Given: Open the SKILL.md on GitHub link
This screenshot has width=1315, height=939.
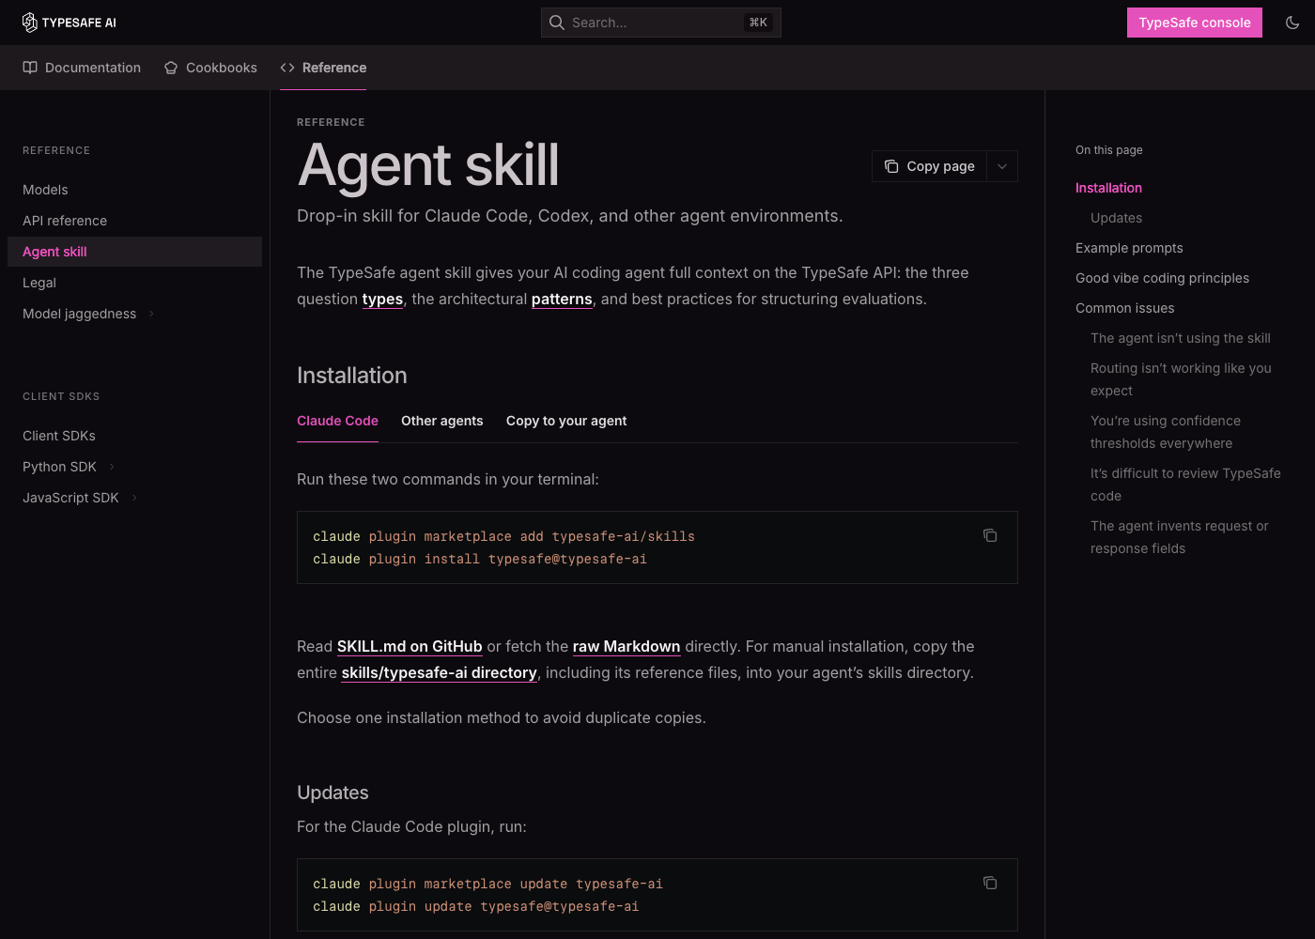Looking at the screenshot, I should (410, 646).
